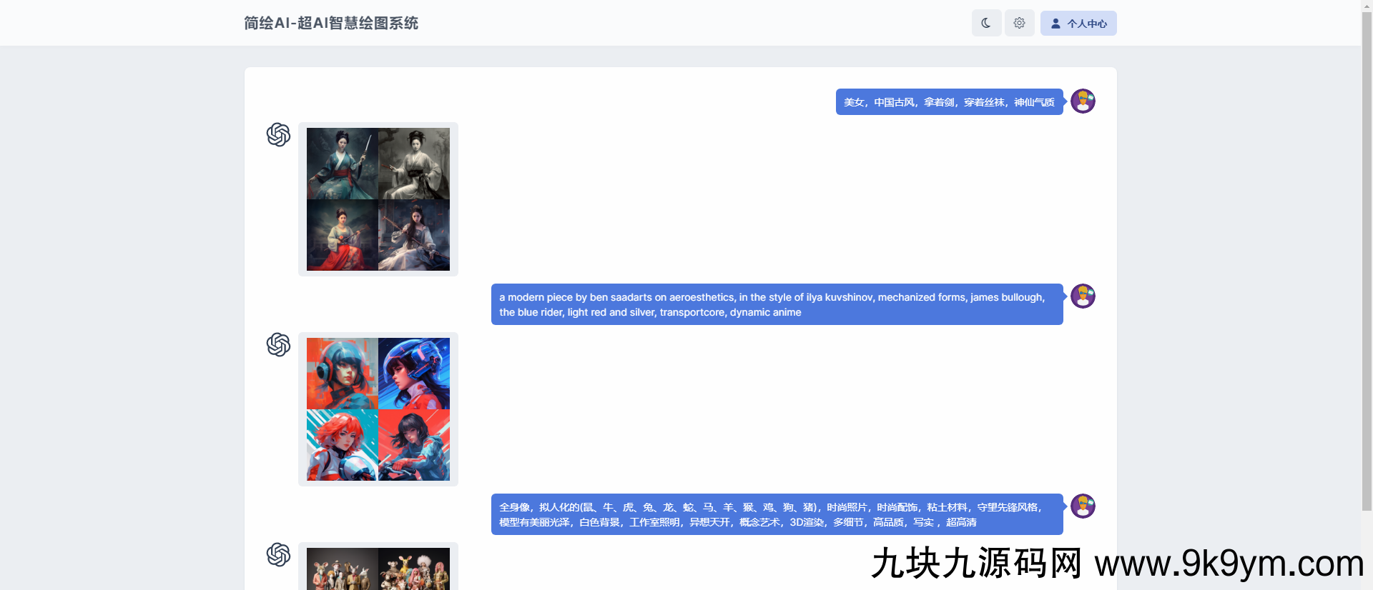Toggle dark mode with the moon icon
The height and width of the screenshot is (590, 1373).
coord(986,23)
